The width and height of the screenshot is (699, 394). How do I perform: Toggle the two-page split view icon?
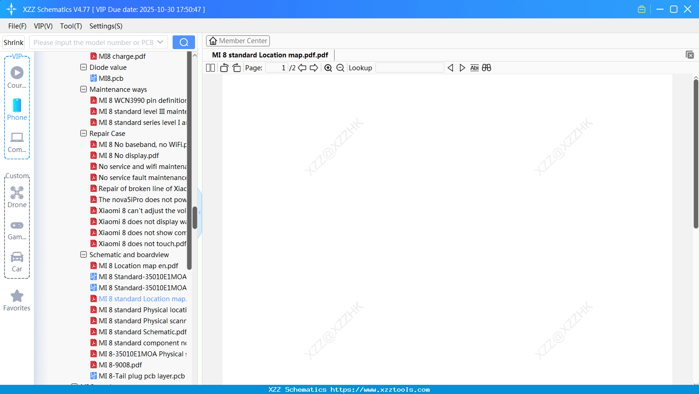click(210, 68)
